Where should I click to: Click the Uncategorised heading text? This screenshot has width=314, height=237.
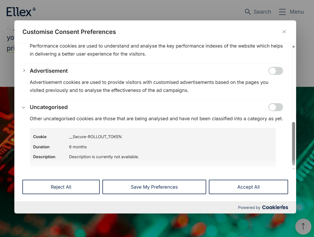[x=49, y=107]
